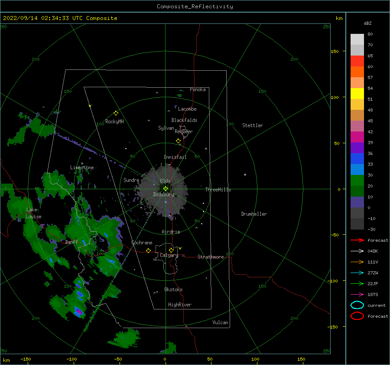The image size is (390, 365).
Task: Click the Sylvan label on the map
Action: pyautogui.click(x=166, y=128)
